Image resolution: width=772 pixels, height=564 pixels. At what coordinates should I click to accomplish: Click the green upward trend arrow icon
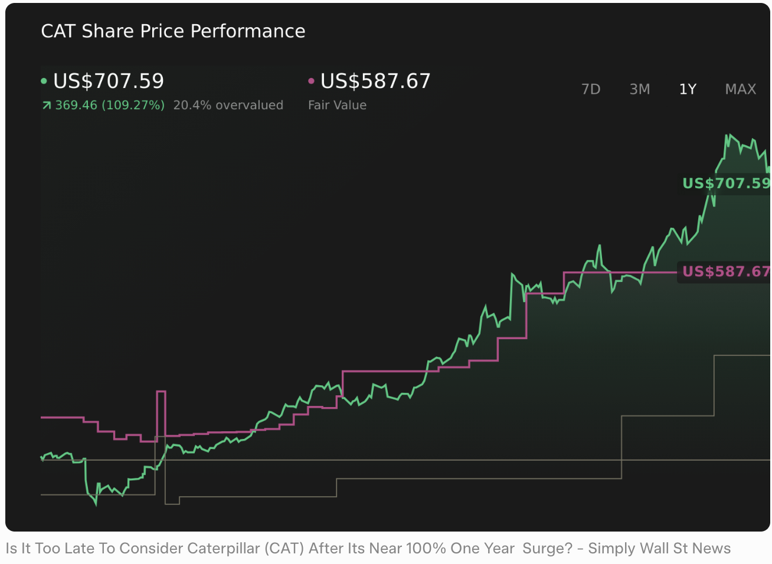pyautogui.click(x=47, y=106)
